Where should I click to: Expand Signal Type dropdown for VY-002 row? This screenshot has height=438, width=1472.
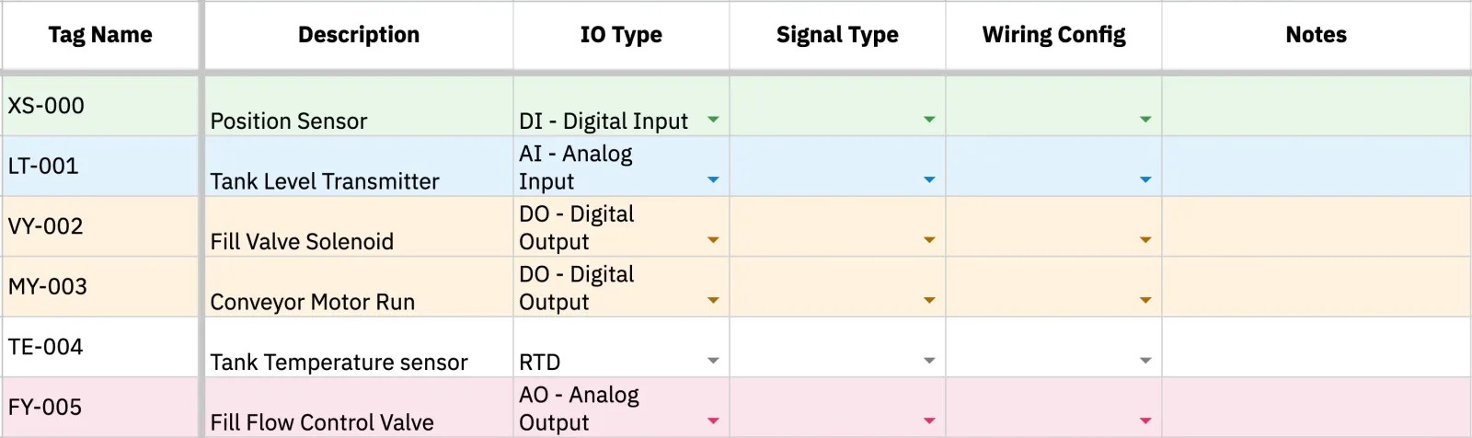coord(929,240)
